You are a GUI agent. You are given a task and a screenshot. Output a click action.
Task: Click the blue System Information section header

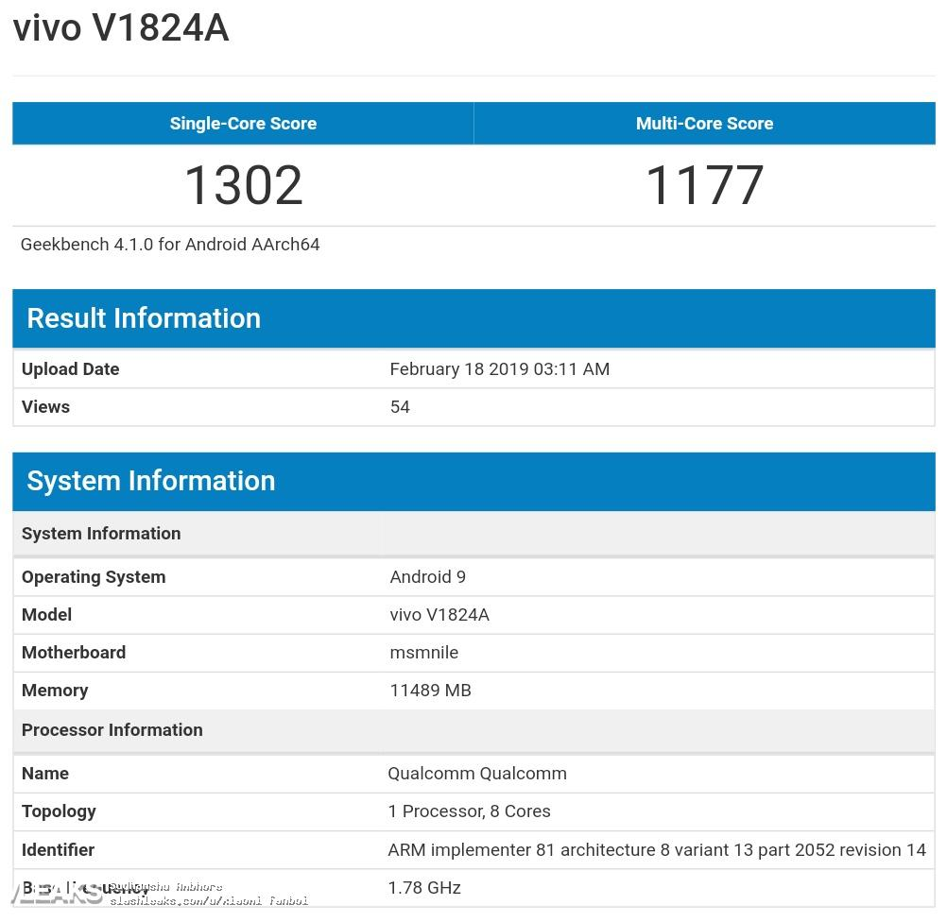[x=474, y=481]
